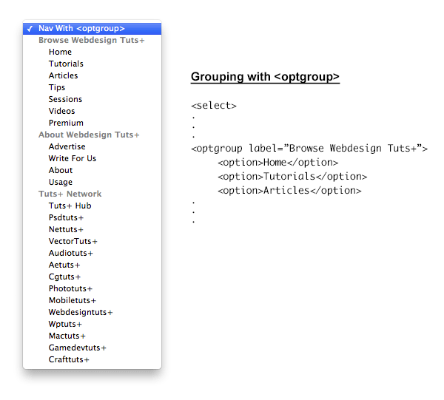Select the About option under About Webdesign Tuts+
The width and height of the screenshot is (444, 400).
[92, 170]
